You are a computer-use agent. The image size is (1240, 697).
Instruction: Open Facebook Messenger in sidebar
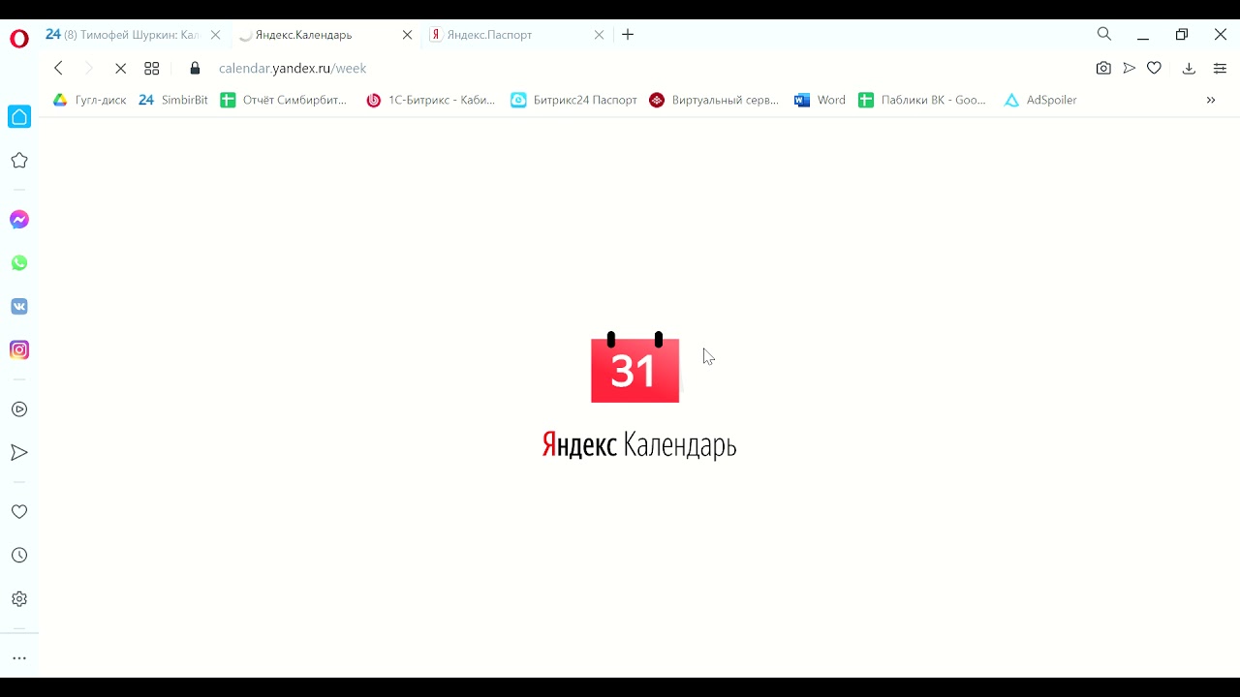19,220
